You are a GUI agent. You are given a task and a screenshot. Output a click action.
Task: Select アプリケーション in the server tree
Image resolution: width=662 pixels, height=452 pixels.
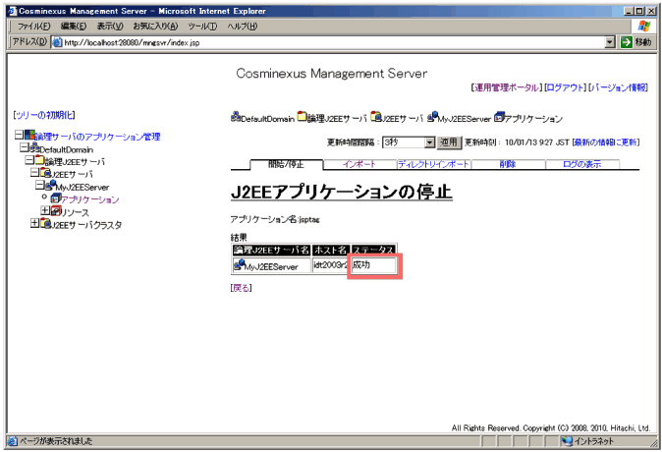click(x=90, y=199)
